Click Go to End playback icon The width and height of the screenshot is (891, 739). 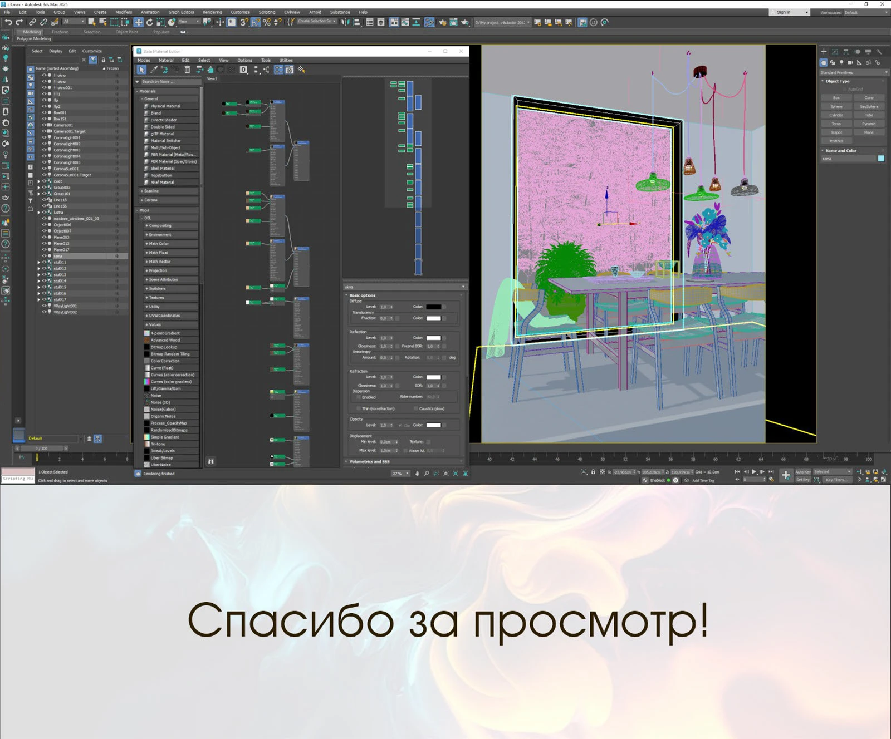tap(771, 471)
